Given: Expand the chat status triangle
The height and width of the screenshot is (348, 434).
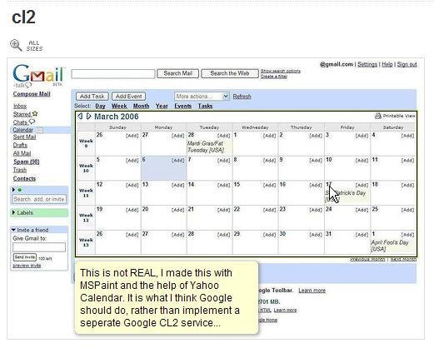Looking at the screenshot, I should [x=13, y=190].
